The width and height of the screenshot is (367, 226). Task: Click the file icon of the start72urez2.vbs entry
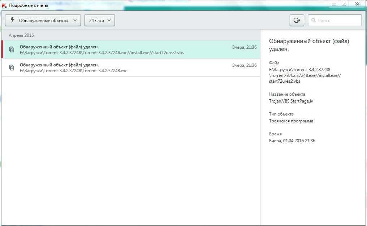click(12, 49)
